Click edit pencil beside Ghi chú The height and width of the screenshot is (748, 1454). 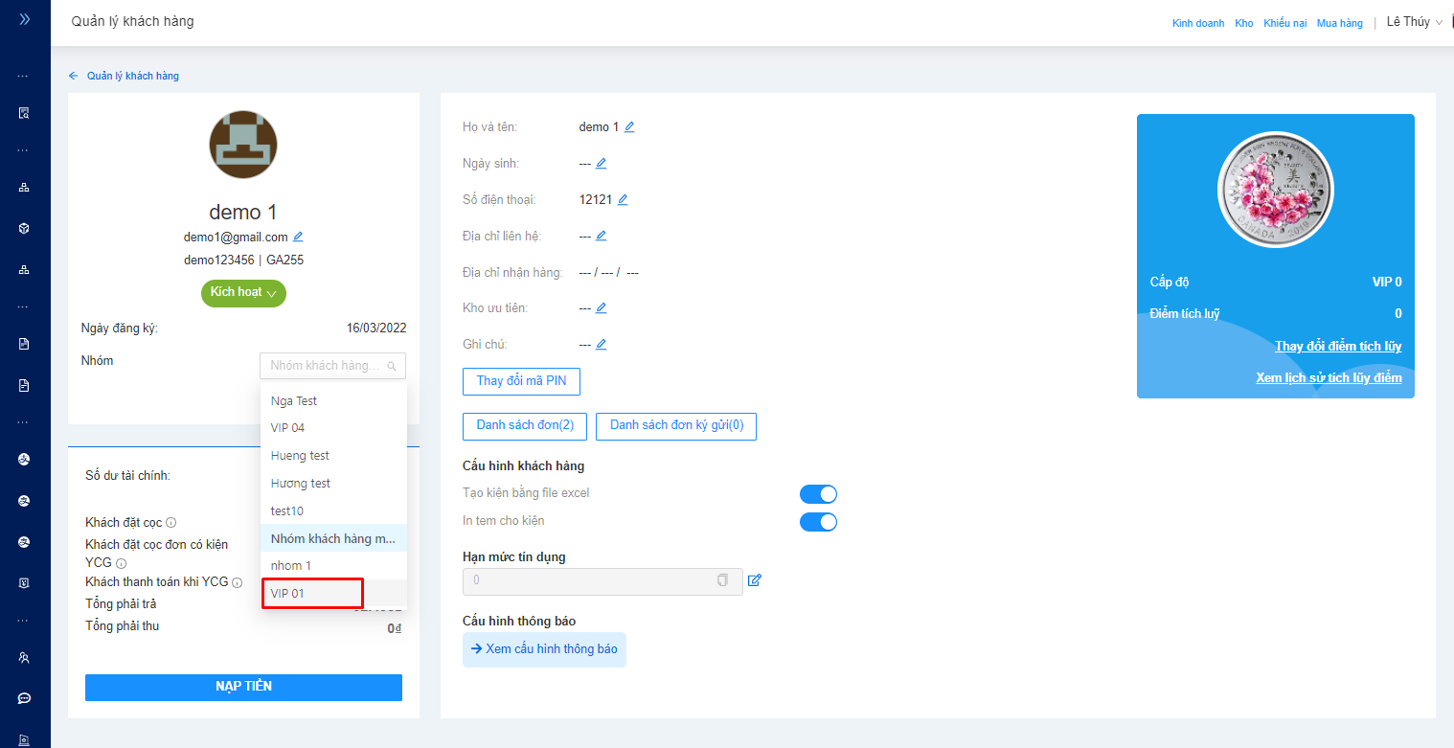click(x=601, y=344)
